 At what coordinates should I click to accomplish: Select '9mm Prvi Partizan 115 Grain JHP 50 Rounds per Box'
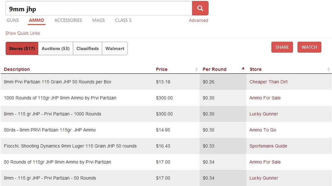(58, 82)
